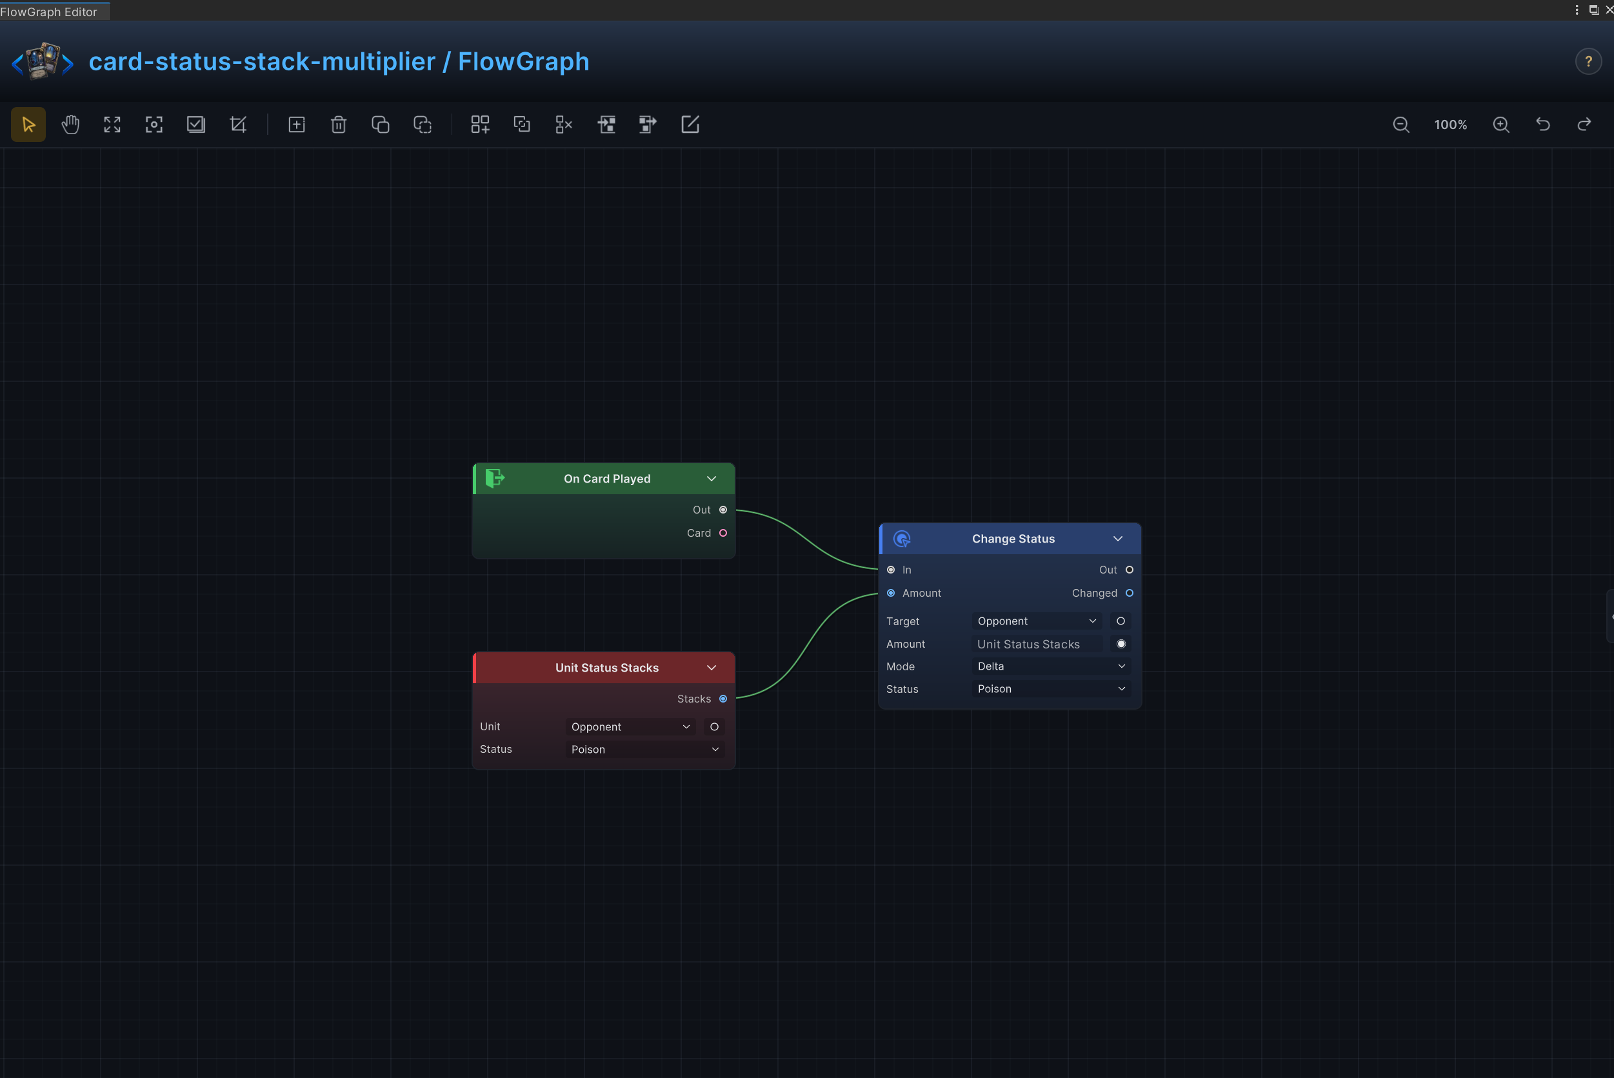Image resolution: width=1614 pixels, height=1078 pixels.
Task: Click the Mode label in Change Status
Action: pyautogui.click(x=901, y=666)
